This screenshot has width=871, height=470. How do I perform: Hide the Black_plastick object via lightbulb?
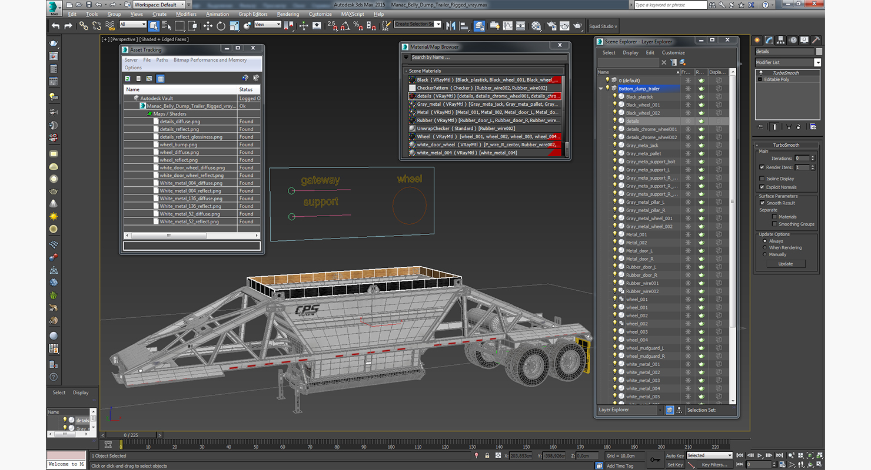pos(615,97)
